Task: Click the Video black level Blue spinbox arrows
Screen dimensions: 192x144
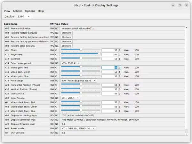Action: [x=120, y=111]
